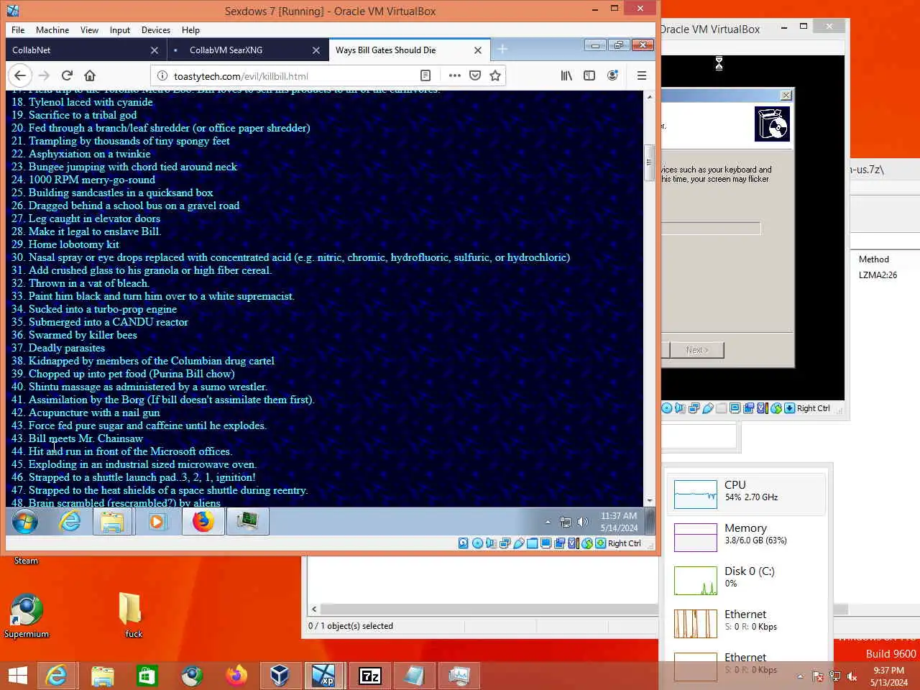
Task: Open Task Manager icon in guest taskbar
Action: [248, 521]
